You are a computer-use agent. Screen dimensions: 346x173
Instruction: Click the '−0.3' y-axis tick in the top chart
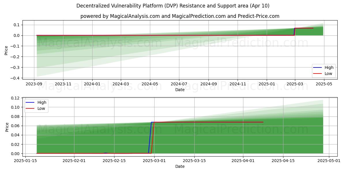[x=16, y=67]
